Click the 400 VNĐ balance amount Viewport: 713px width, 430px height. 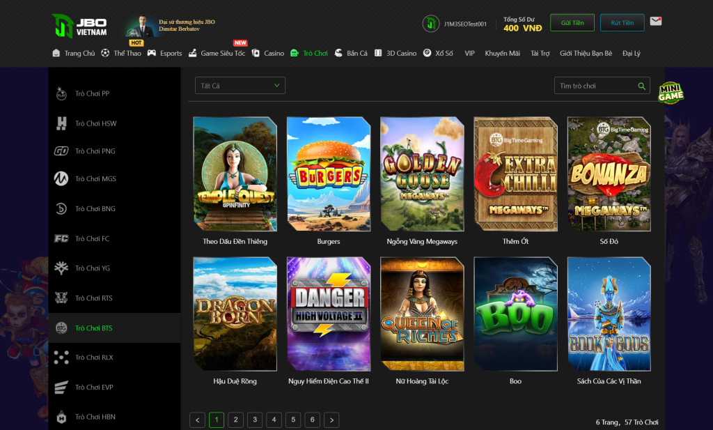pos(522,28)
